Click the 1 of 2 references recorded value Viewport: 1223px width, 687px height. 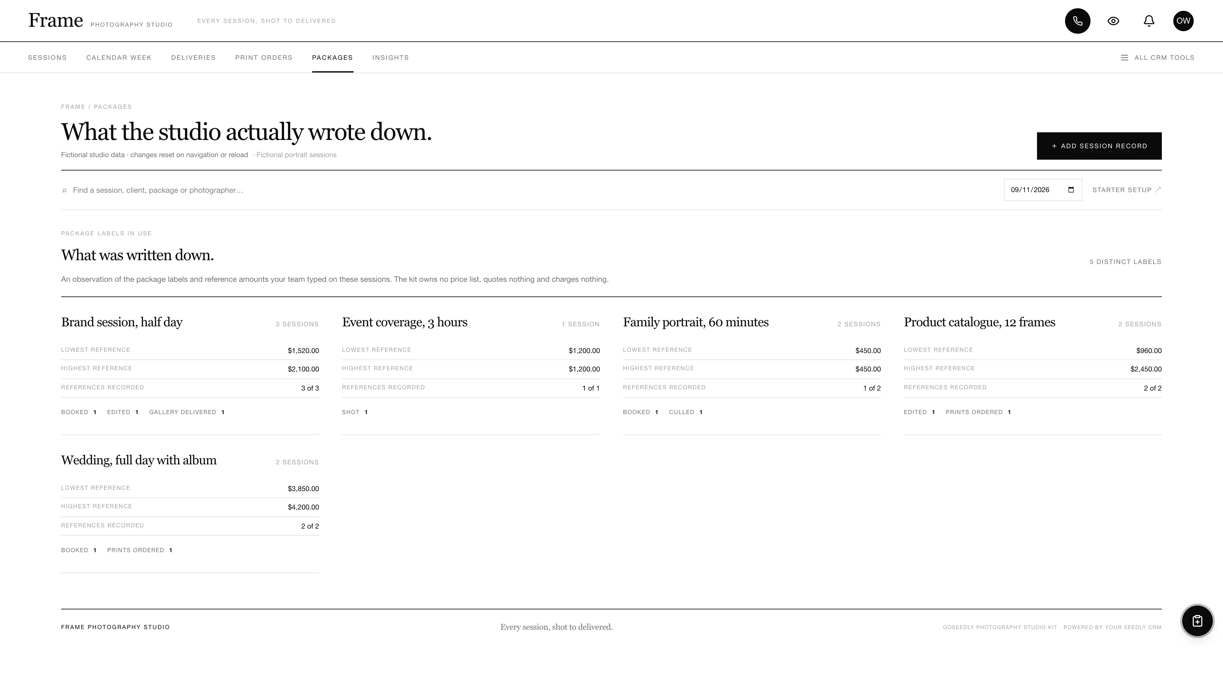click(872, 388)
